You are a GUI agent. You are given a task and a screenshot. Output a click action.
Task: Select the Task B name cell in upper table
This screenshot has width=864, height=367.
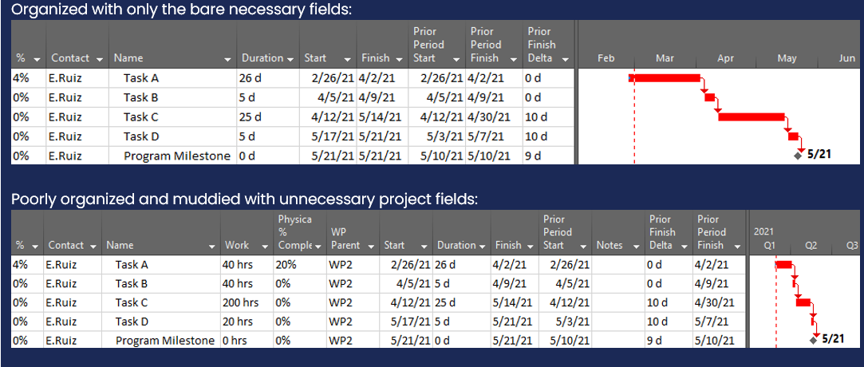tap(136, 97)
